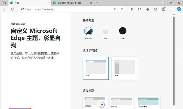Open a new tab with plus button
The width and height of the screenshot is (183, 109).
pos(97,3)
